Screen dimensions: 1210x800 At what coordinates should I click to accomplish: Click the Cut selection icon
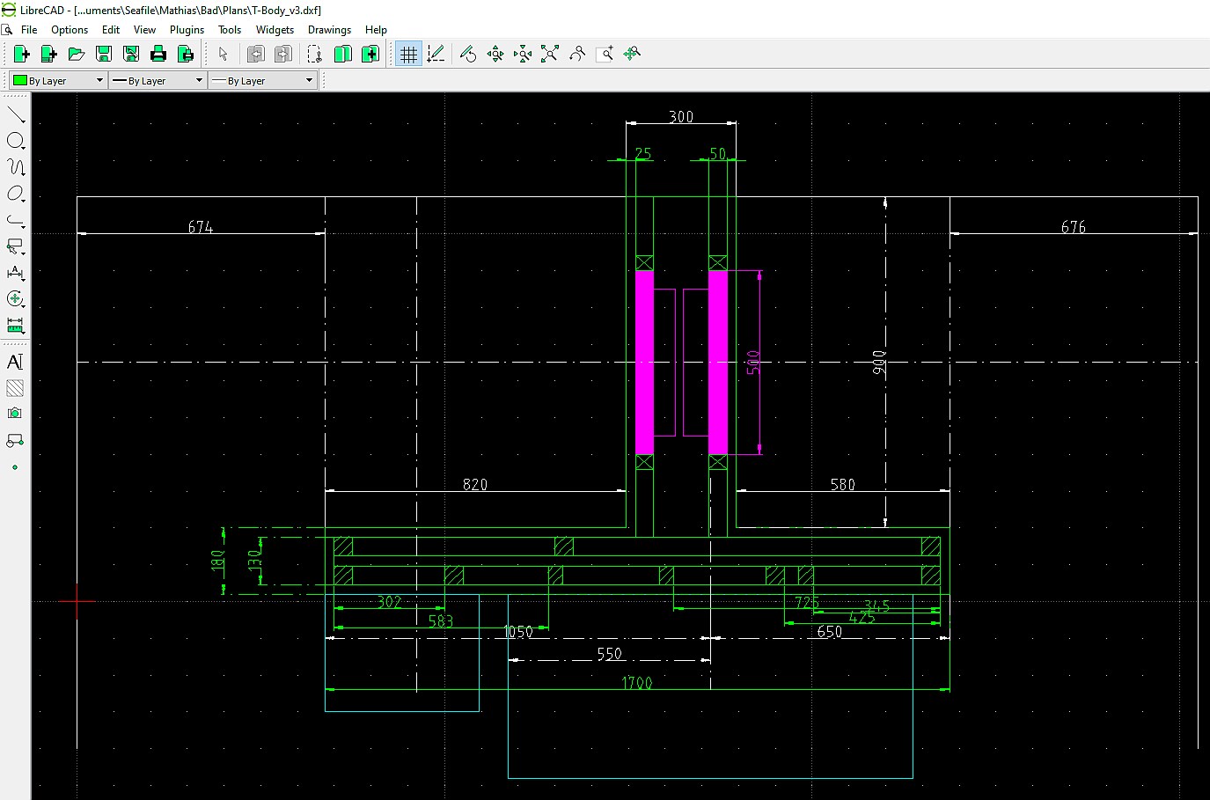(x=315, y=55)
